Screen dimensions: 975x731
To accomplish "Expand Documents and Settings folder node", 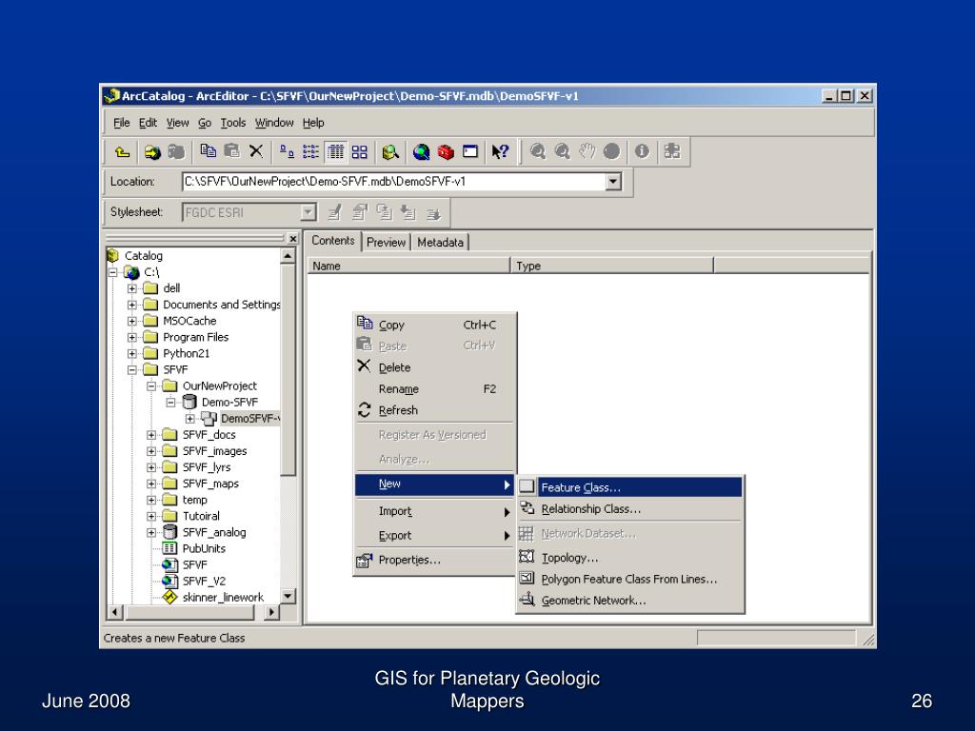I will pyautogui.click(x=131, y=305).
